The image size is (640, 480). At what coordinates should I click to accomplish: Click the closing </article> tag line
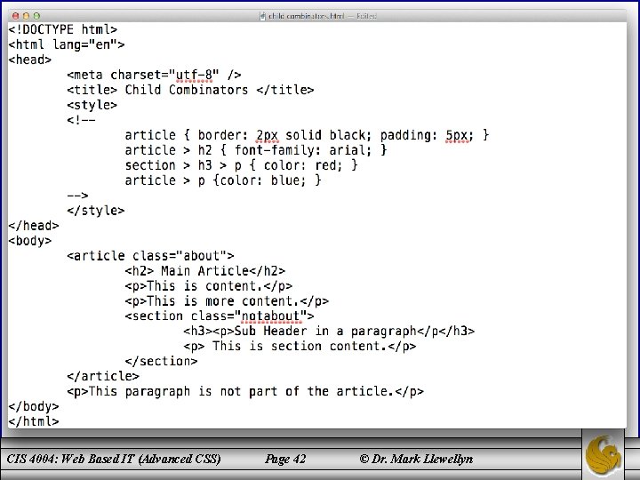[x=103, y=376]
